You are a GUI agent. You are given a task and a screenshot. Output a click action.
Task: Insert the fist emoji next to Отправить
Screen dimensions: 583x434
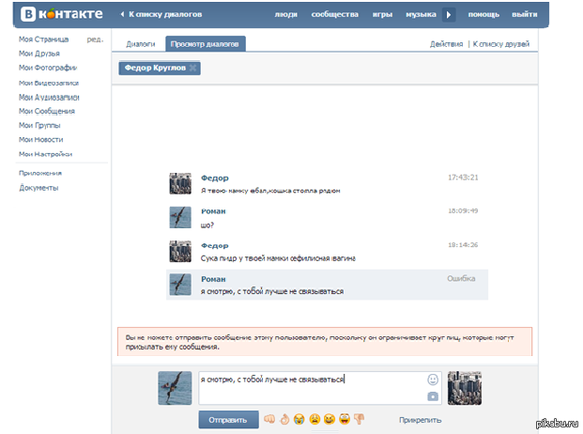coord(269,419)
